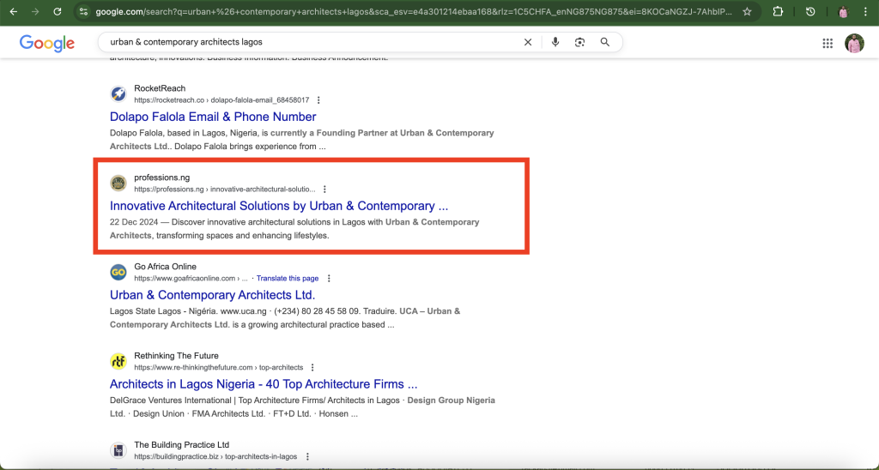Screen dimensions: 879x470
Task: Click the goafricaonline.com URL breadcrumb
Action: [191, 279]
